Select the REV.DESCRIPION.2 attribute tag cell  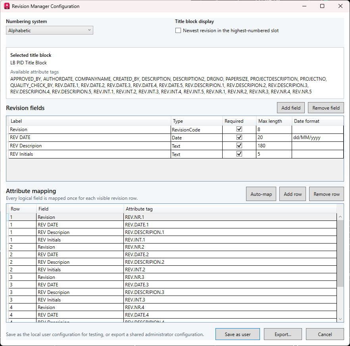[x=230, y=262]
